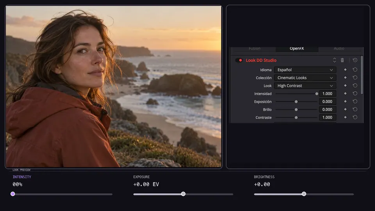Click the +0.00 EV exposure readout

pos(146,184)
